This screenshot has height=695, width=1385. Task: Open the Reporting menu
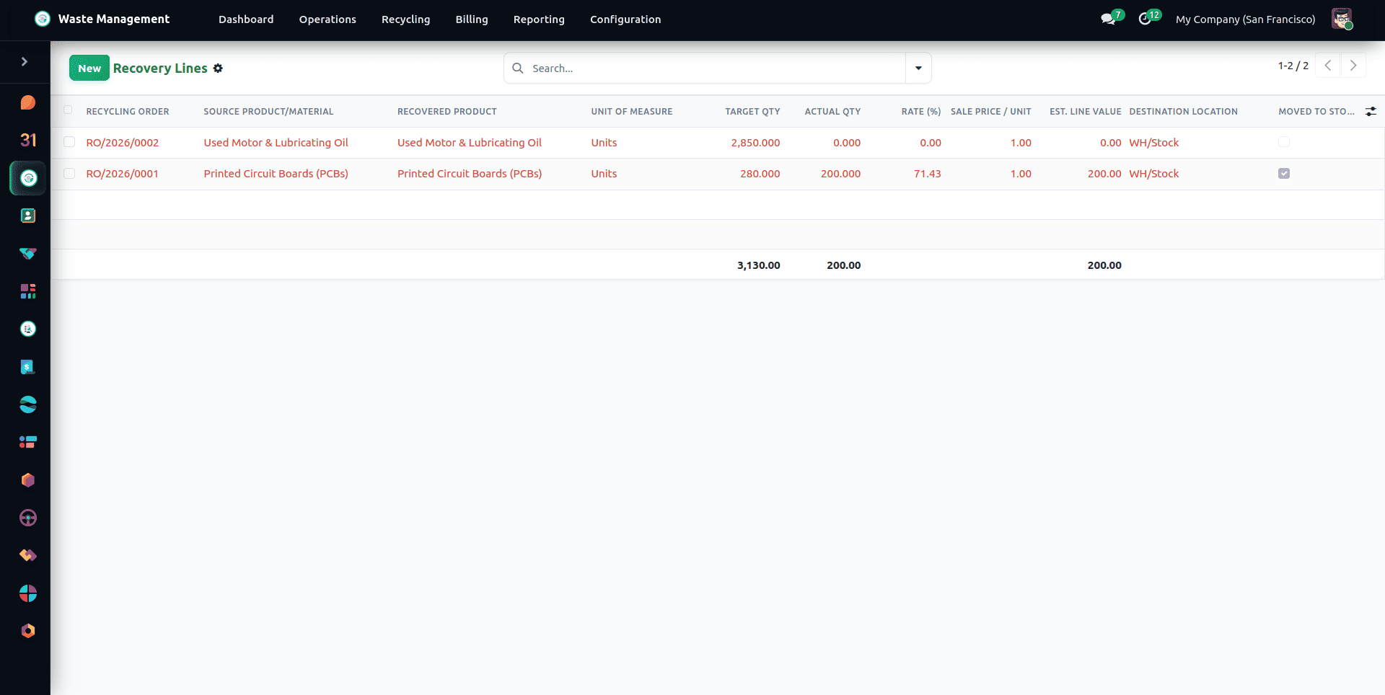[x=539, y=19]
